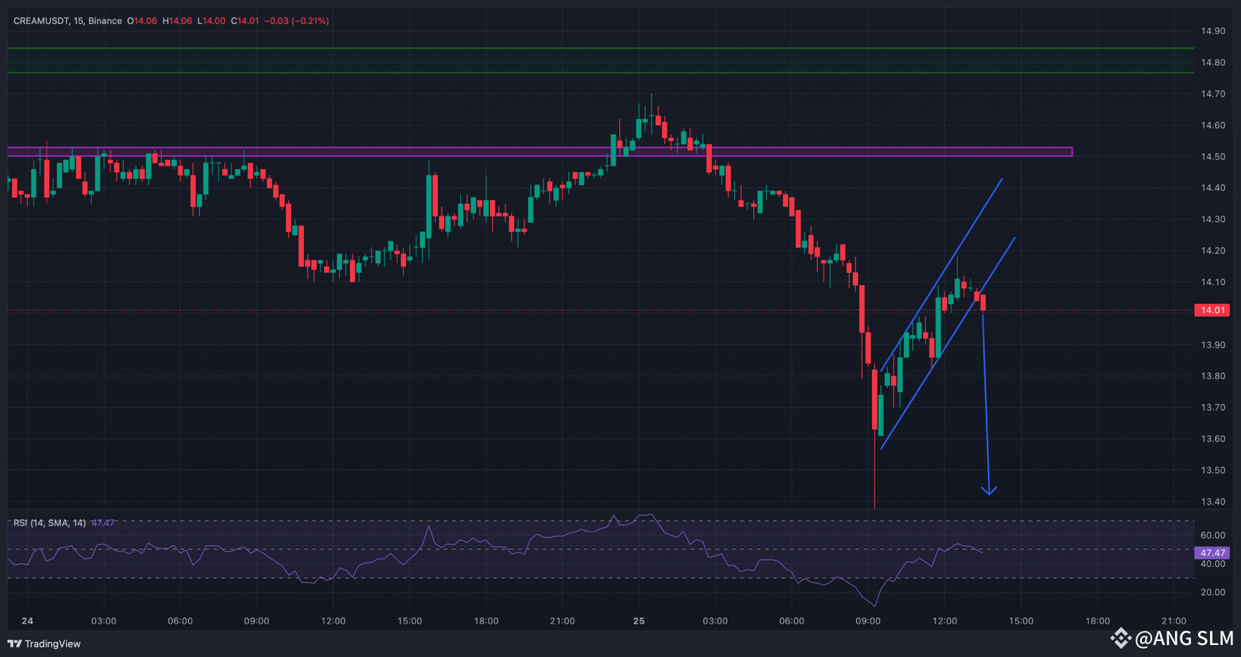Click the 09:00 label on the time axis
The width and height of the screenshot is (1241, 657).
pos(868,621)
